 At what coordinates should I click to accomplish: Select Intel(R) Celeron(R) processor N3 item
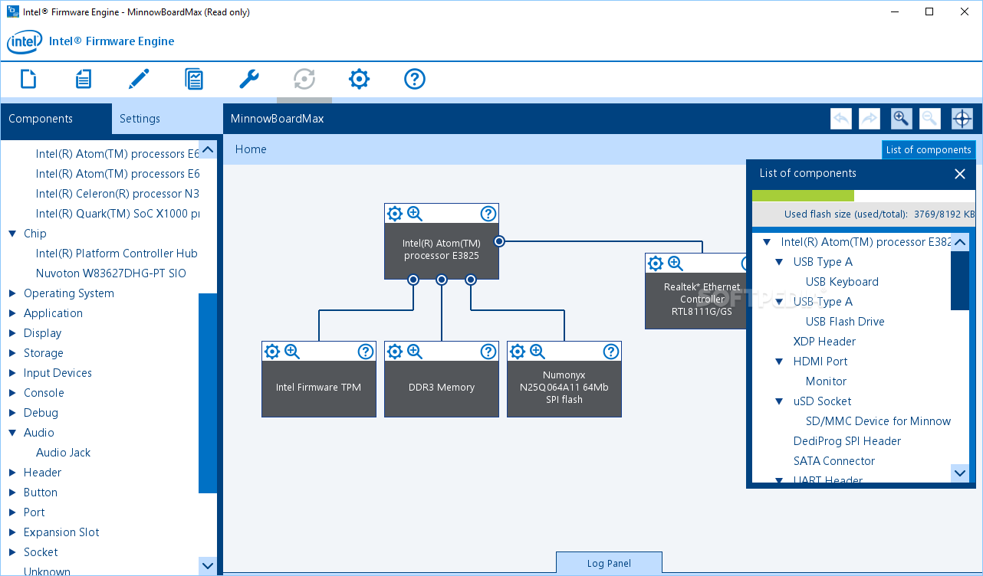pyautogui.click(x=117, y=194)
